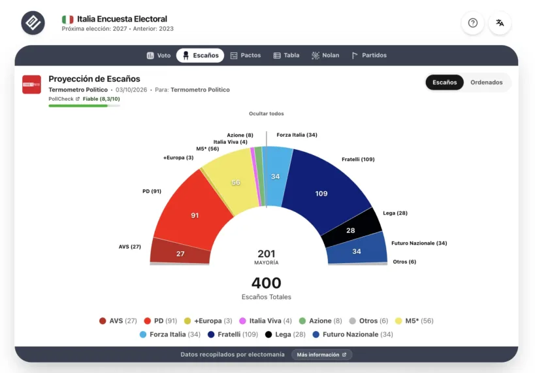Hide Futuro Nazionale (34) in legend
The image size is (535, 373).
[x=353, y=334]
